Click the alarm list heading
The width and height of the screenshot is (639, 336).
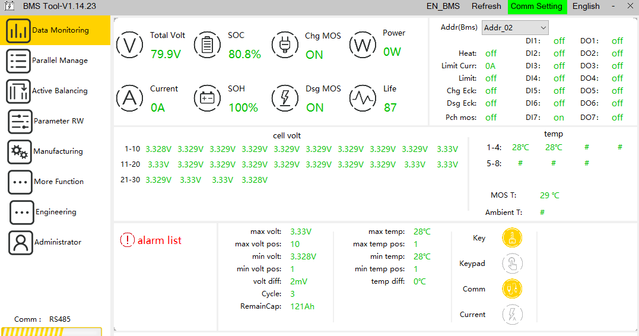[x=160, y=240]
